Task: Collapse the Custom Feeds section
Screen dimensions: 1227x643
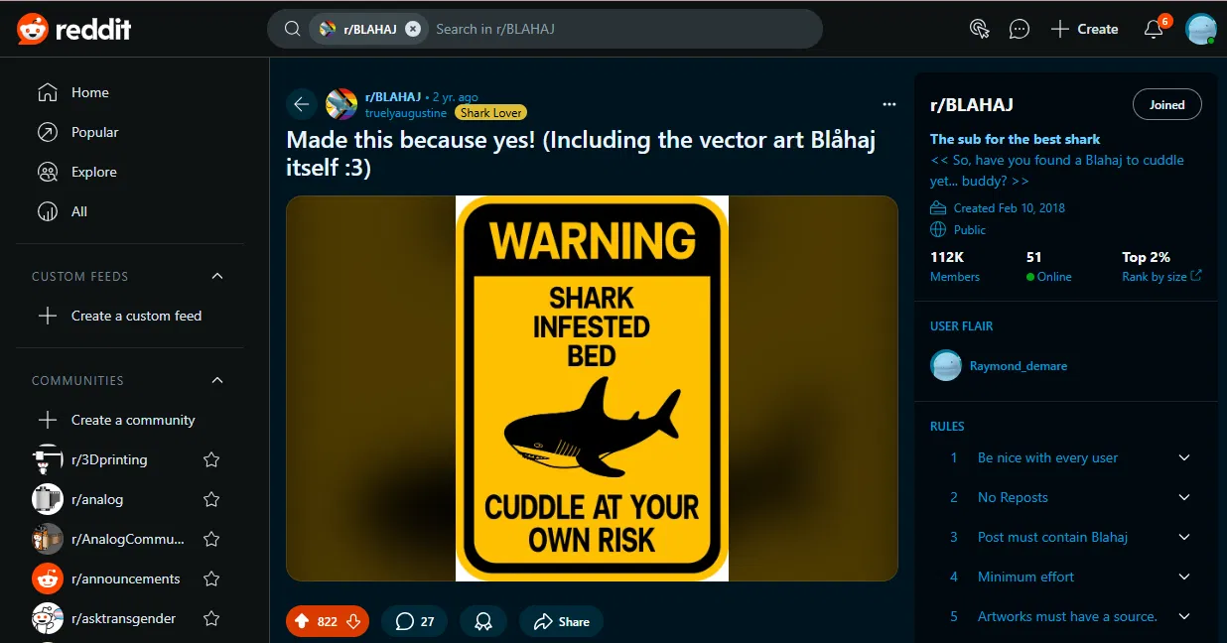Action: [x=217, y=276]
